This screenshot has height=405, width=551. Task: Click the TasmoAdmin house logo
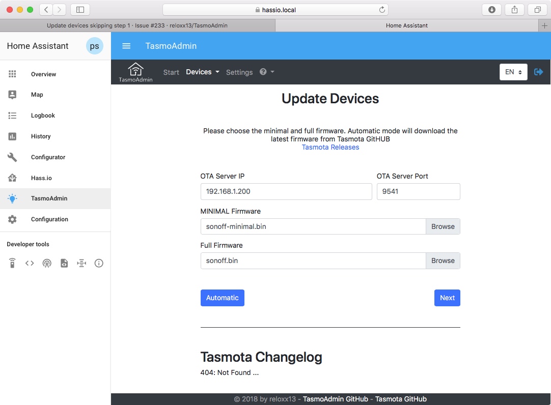pos(134,71)
